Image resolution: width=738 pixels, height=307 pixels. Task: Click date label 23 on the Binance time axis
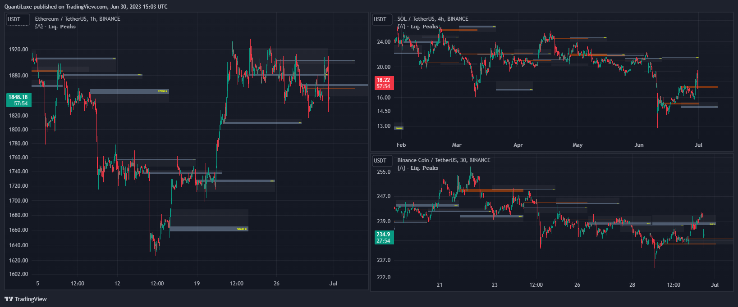[x=495, y=285]
